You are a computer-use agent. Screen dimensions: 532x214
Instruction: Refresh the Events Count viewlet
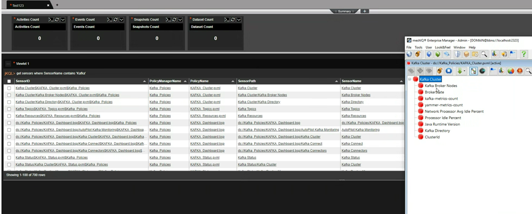(x=115, y=20)
